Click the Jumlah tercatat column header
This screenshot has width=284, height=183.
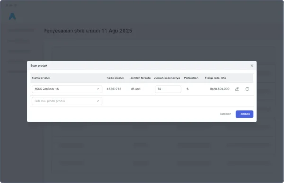141,78
